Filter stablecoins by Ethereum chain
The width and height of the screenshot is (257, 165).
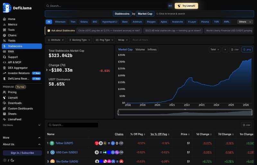point(60,22)
